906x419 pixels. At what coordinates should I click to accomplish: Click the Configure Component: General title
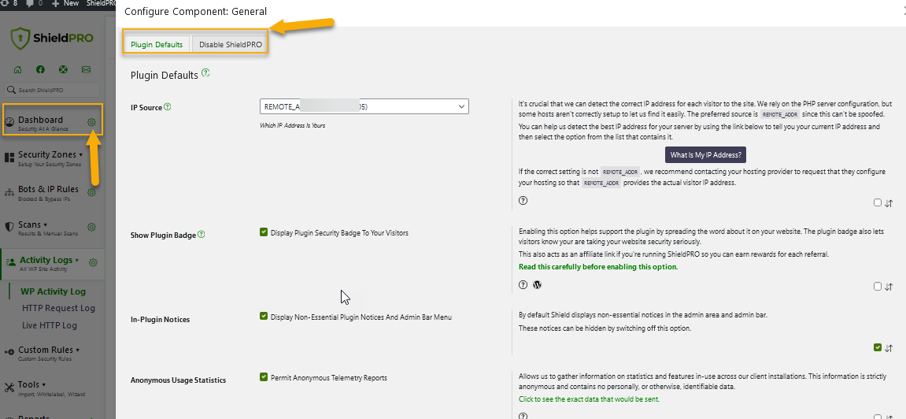pyautogui.click(x=196, y=12)
